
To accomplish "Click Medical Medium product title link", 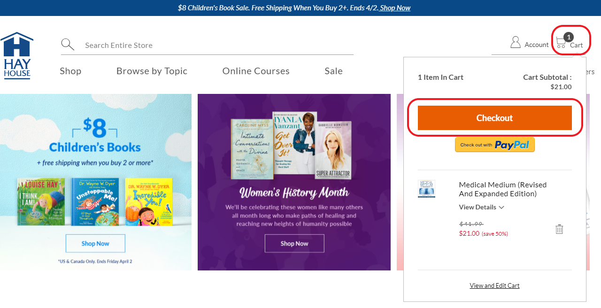I will point(502,189).
